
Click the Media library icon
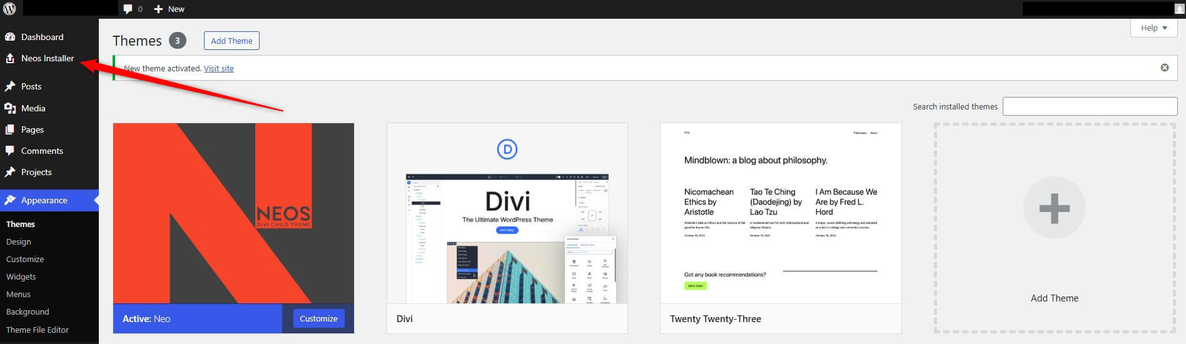pos(10,108)
